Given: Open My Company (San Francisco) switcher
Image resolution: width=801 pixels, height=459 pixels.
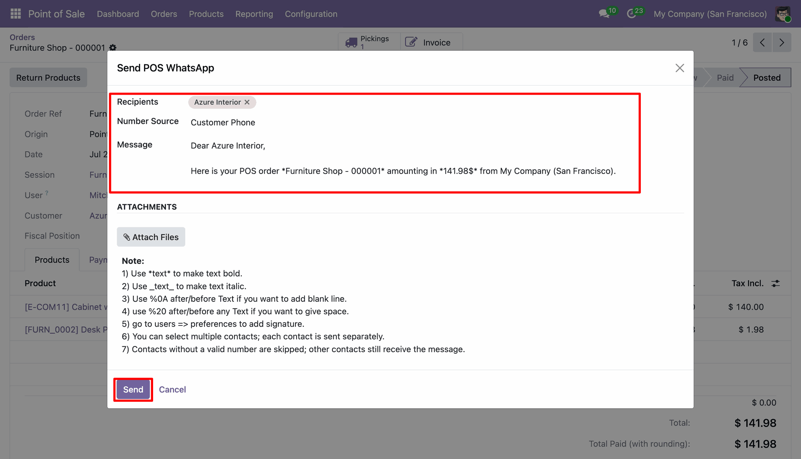Looking at the screenshot, I should pyautogui.click(x=710, y=14).
